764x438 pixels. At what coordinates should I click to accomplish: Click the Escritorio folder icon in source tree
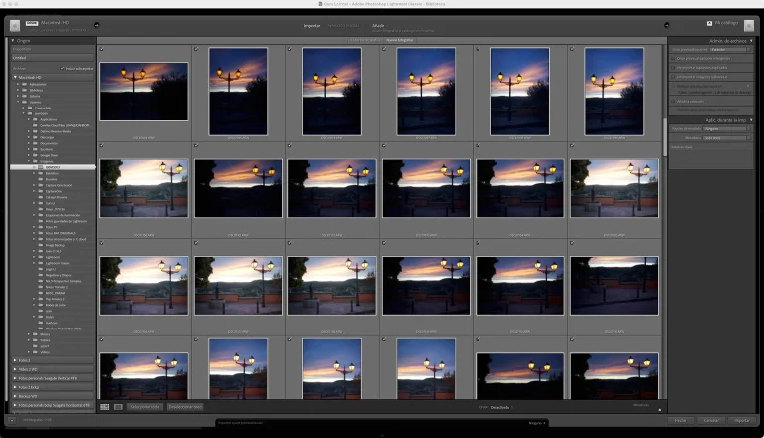35,149
